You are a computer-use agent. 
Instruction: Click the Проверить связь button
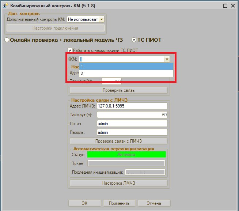(x=118, y=90)
